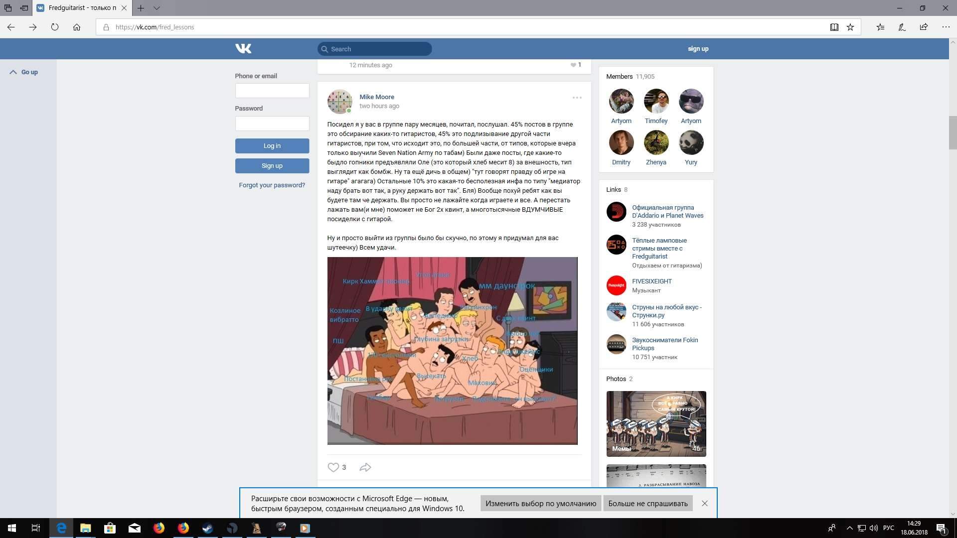This screenshot has width=957, height=538.
Task: Open Firefox from the Windows taskbar
Action: pyautogui.click(x=159, y=528)
